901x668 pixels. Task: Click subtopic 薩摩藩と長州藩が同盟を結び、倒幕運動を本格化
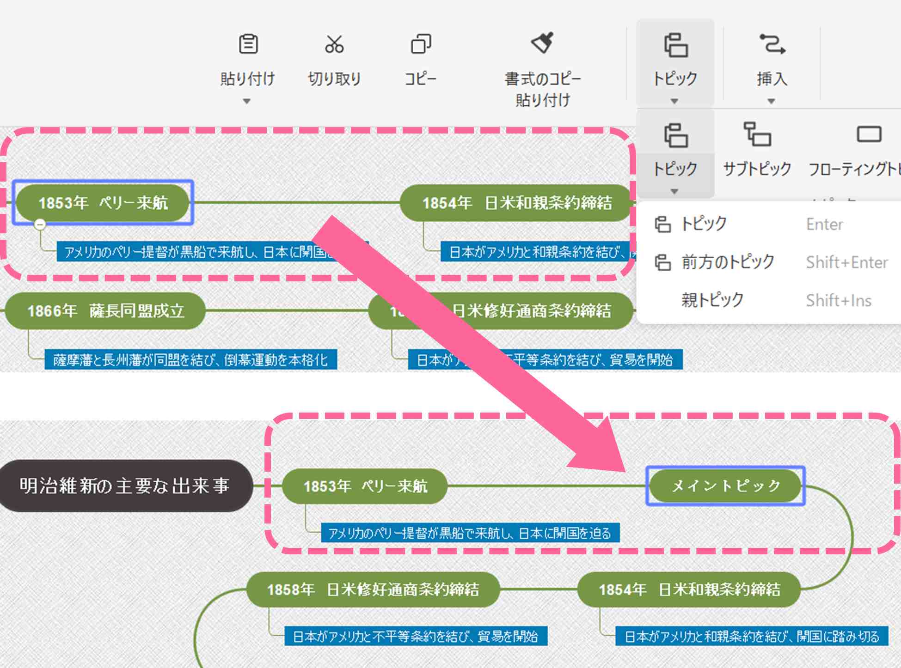(190, 359)
